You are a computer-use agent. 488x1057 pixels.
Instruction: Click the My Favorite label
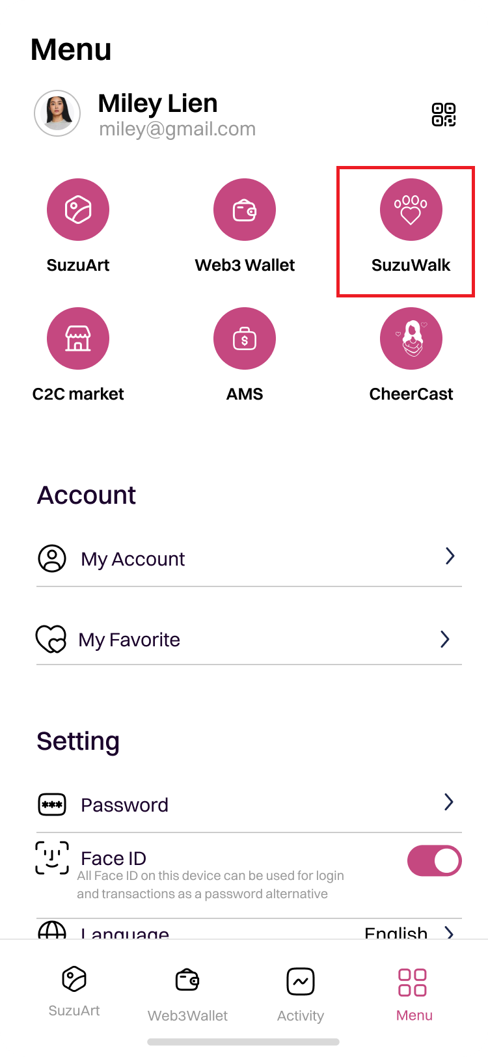coord(129,640)
